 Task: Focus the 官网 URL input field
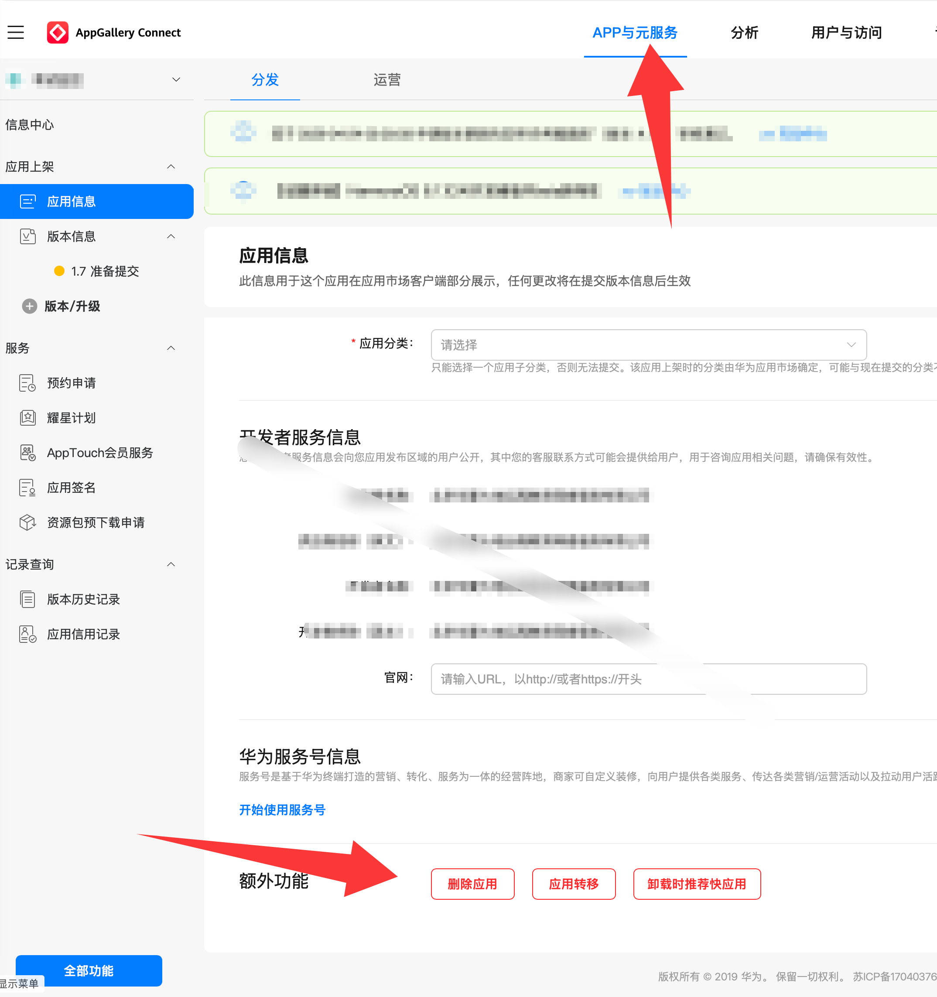(649, 679)
